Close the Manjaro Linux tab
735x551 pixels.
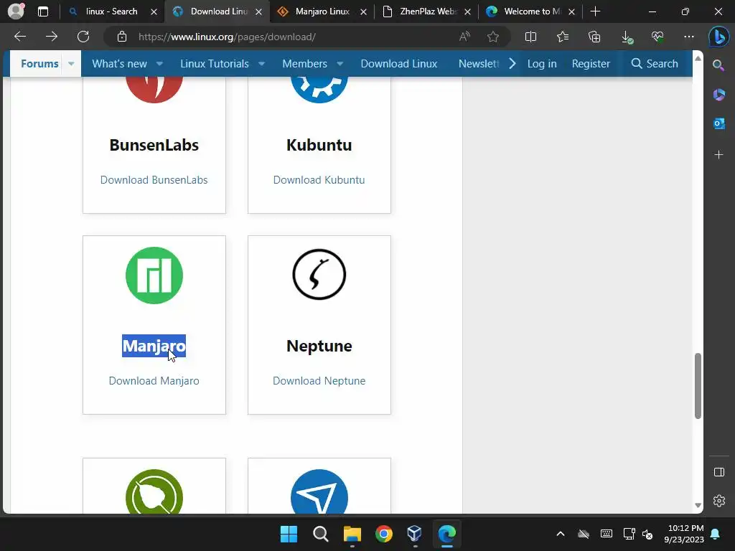(x=363, y=11)
